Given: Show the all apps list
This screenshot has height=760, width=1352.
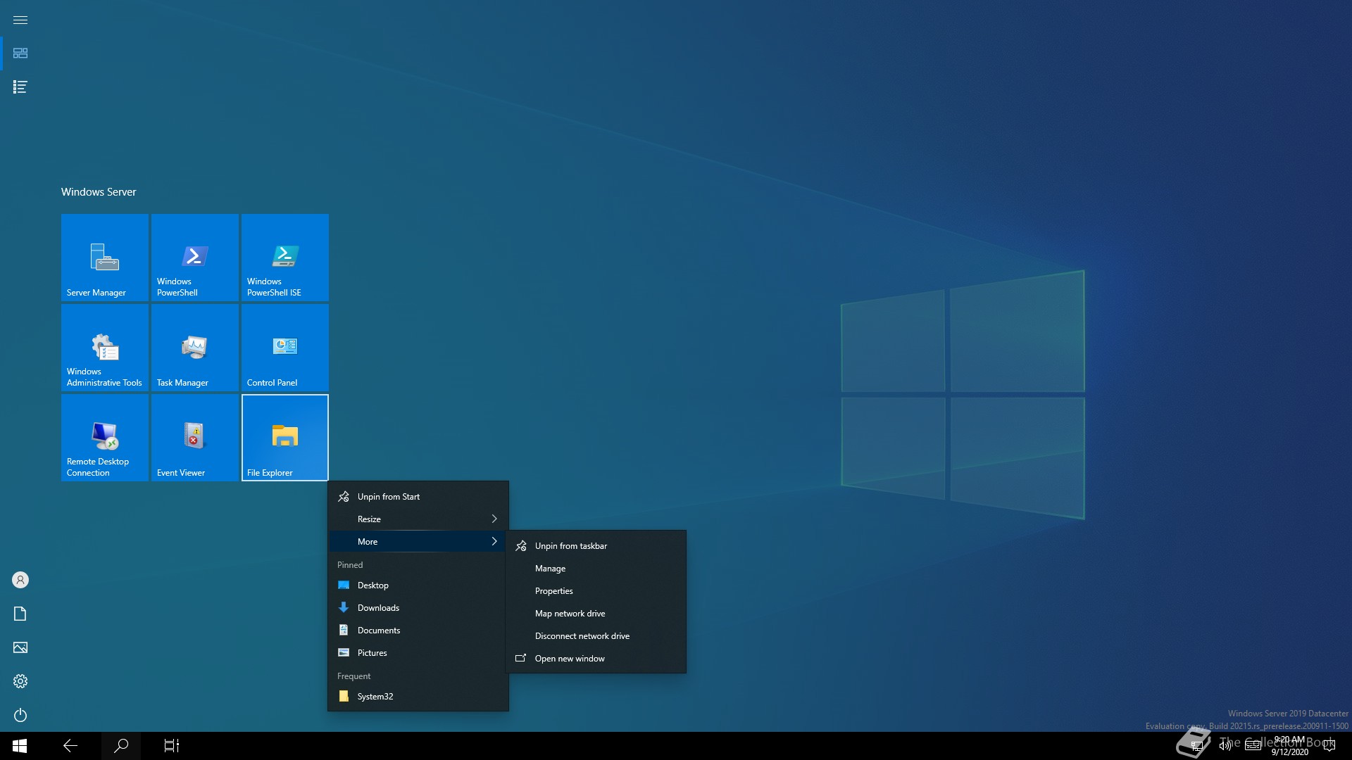Looking at the screenshot, I should [20, 87].
